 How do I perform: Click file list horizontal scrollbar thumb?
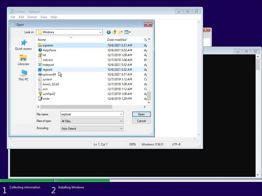point(76,107)
